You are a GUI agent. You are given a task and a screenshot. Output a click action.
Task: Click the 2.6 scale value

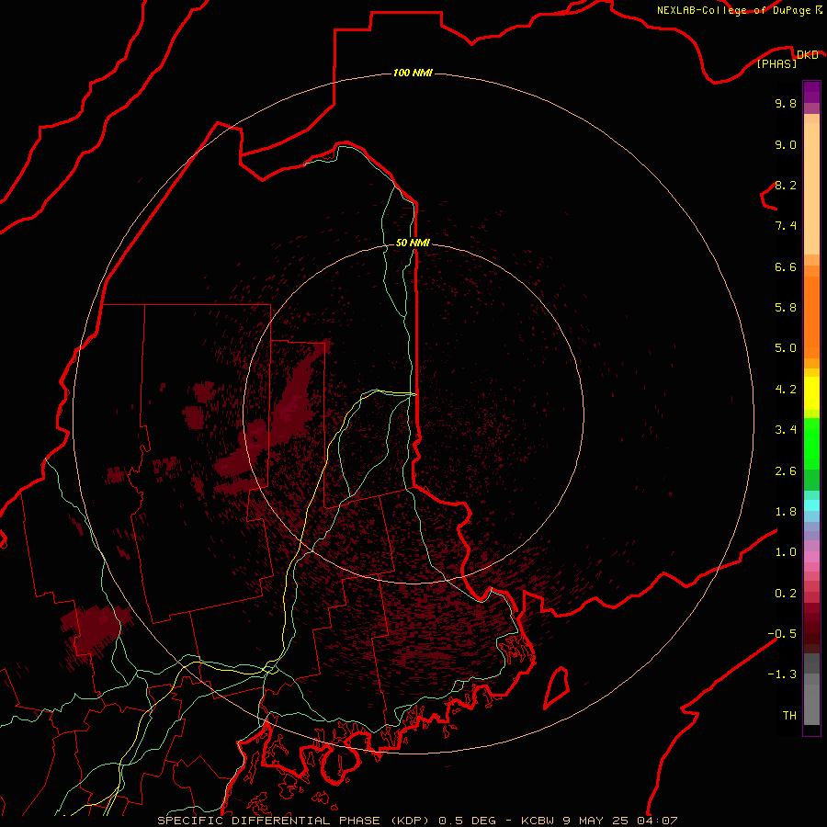pos(786,471)
